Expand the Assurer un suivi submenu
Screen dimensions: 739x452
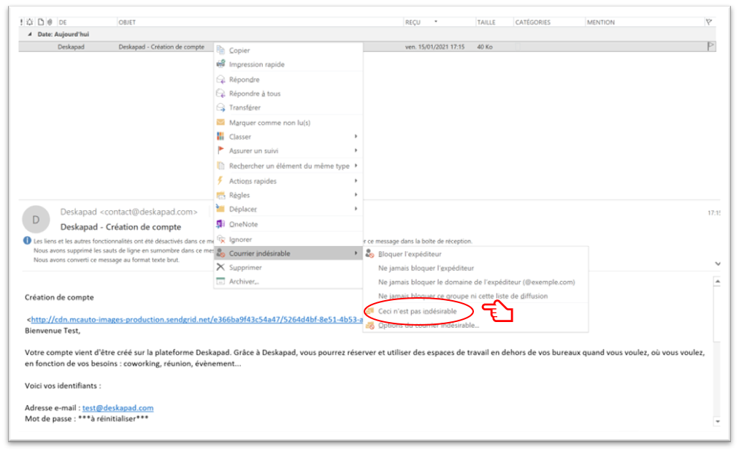356,150
